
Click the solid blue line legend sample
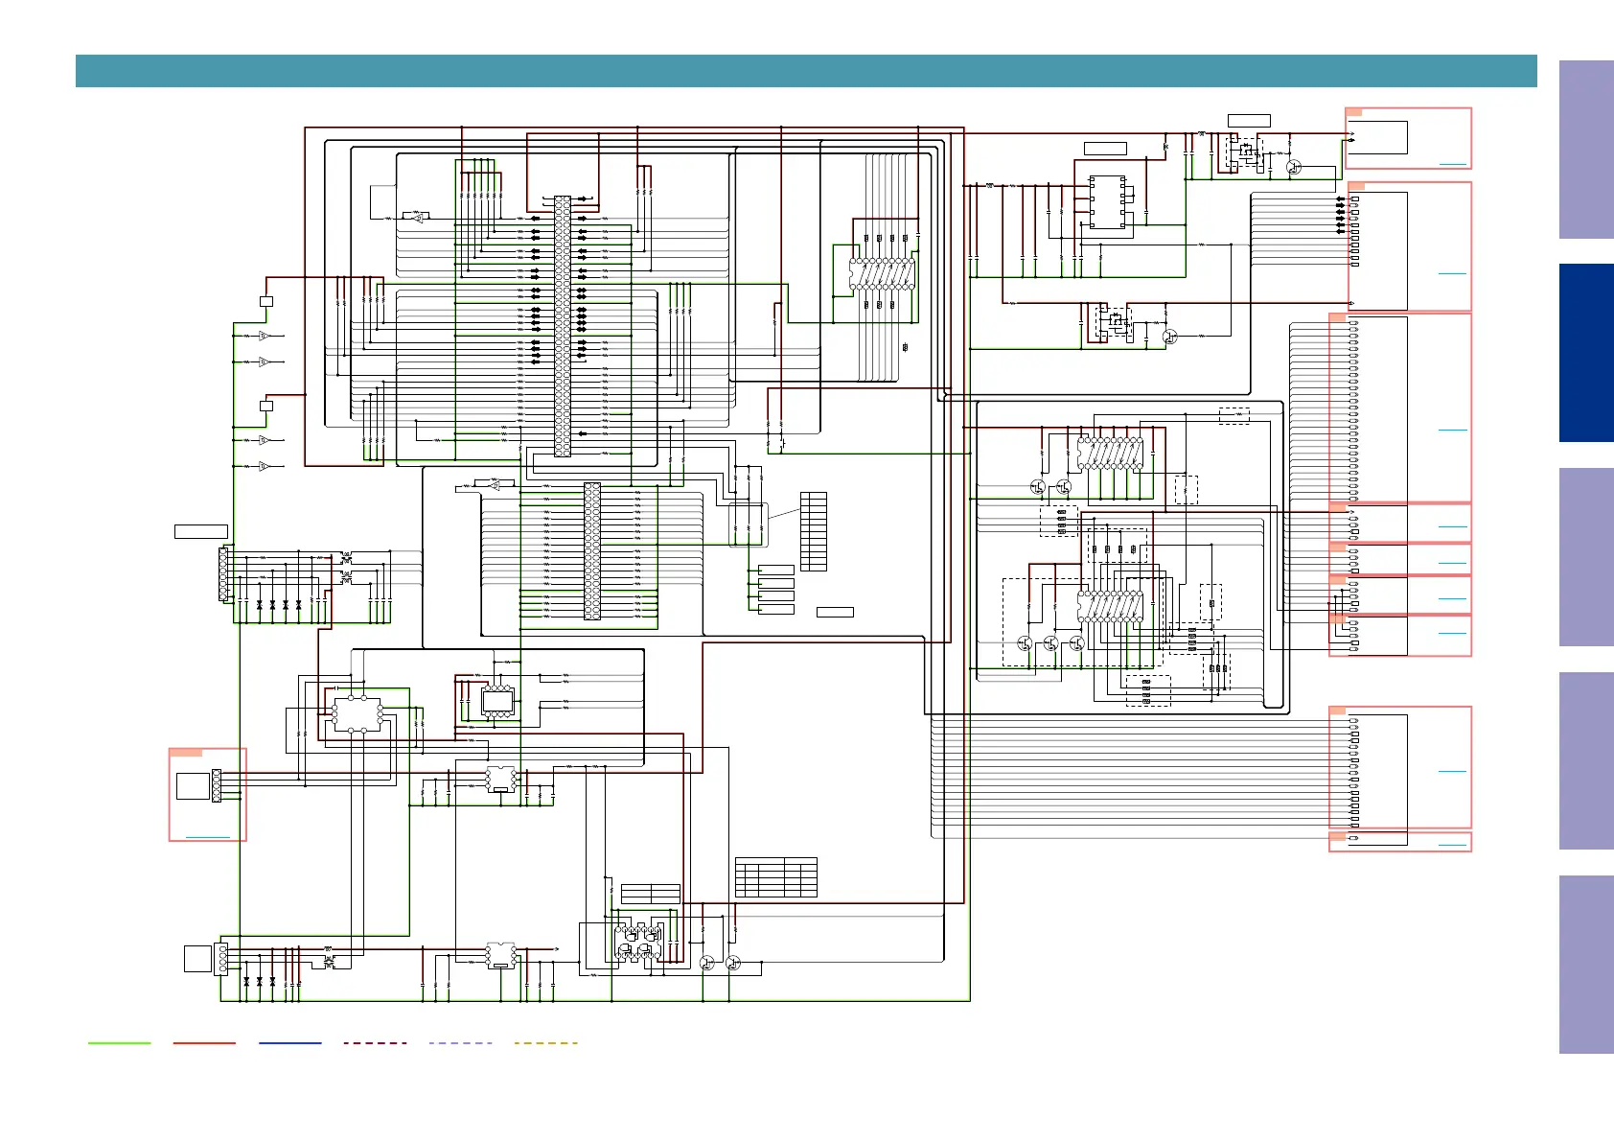[x=290, y=1043]
